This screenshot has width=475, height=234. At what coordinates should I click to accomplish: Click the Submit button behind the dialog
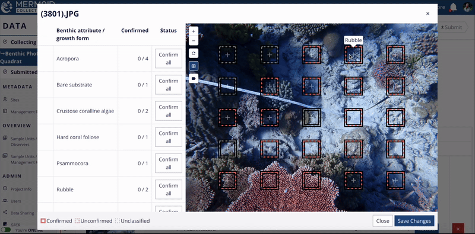(x=451, y=27)
